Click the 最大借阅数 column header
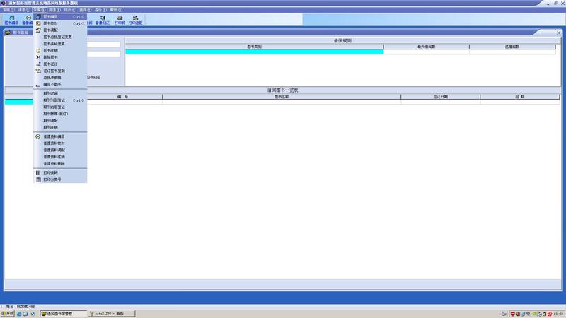 (x=426, y=47)
